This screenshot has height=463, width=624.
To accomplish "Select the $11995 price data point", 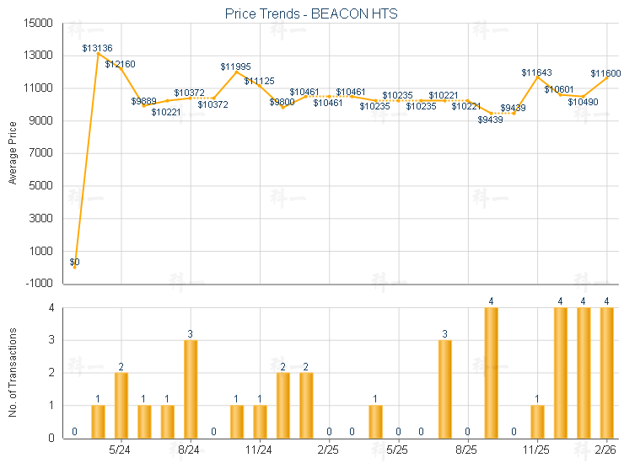I will 237,72.
